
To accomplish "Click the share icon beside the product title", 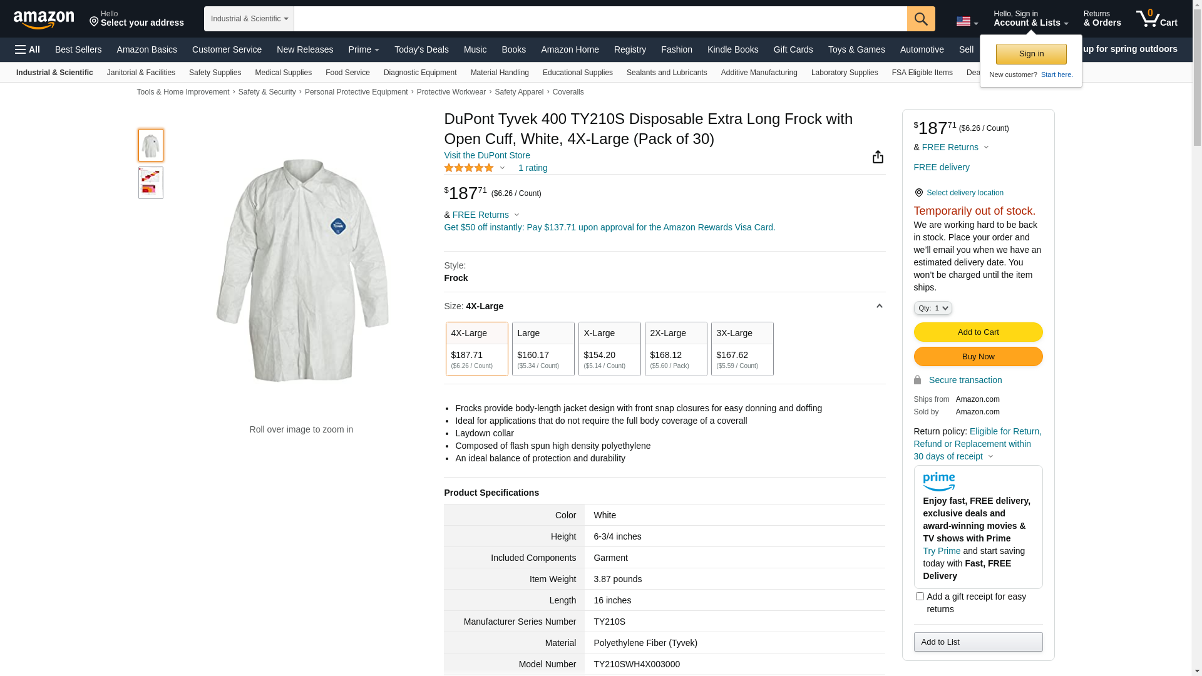I will 878,157.
